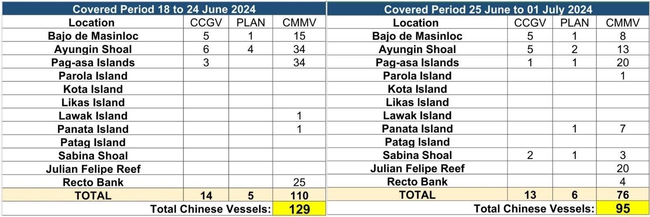Click Julian Felipe Reef CMMV value 20

coord(622,168)
